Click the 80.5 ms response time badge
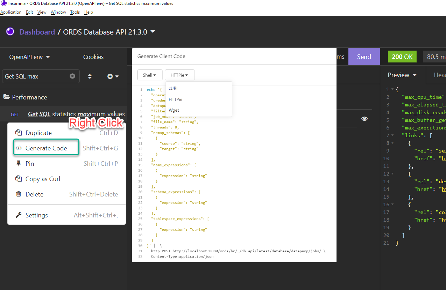Viewport: 446px width, 290px height. point(434,57)
